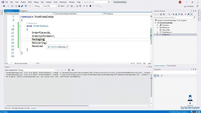Click the 'Received' enum member in code
Screen dimensions: 201x113
click(37, 46)
